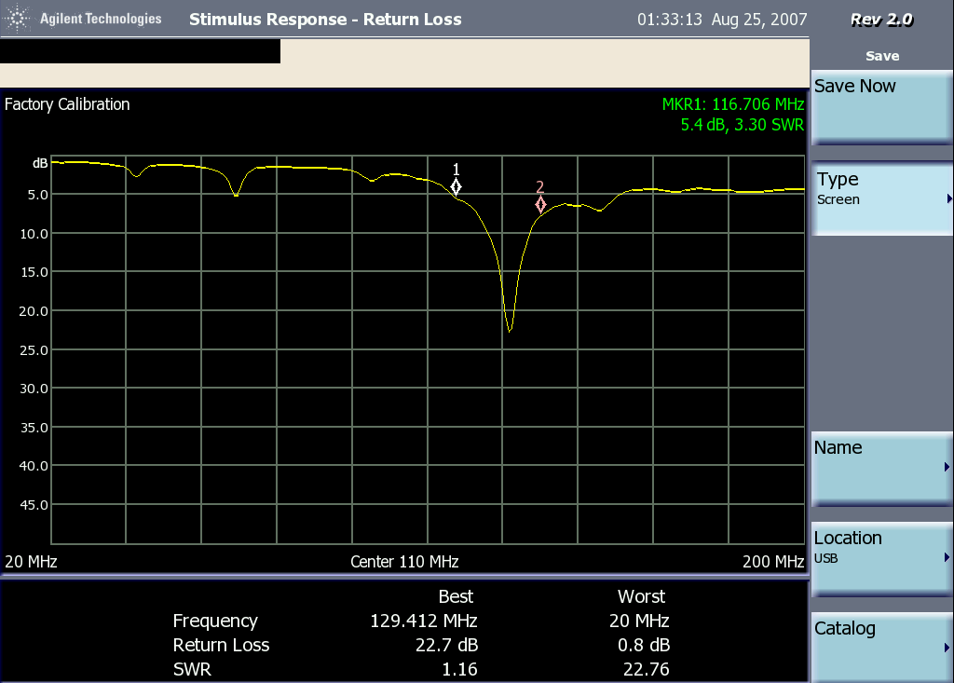Expand the Location USB submenu
Viewport: 954px width, 683px height.
click(x=881, y=558)
